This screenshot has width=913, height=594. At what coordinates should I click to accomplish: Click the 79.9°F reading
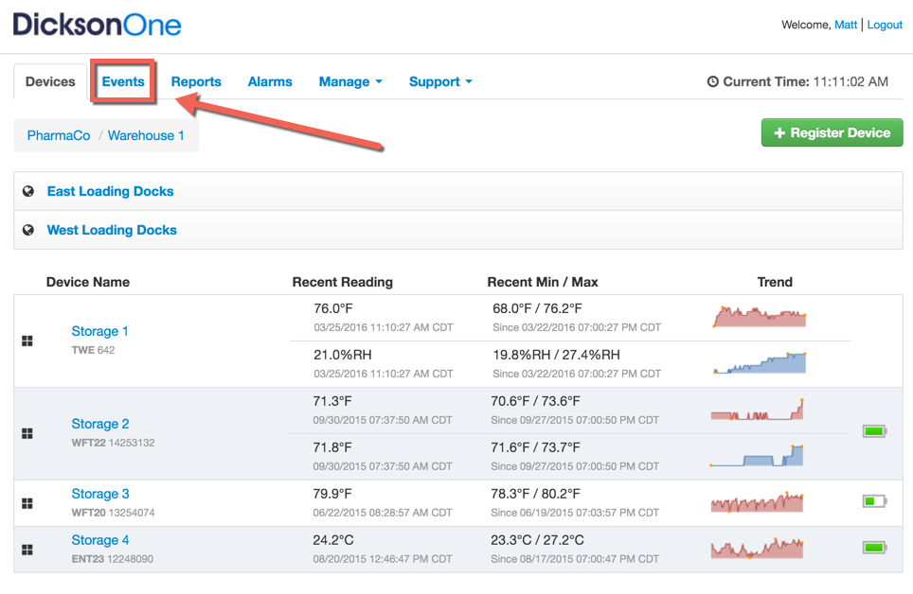331,494
